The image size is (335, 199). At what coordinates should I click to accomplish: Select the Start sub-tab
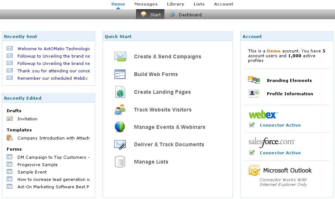(150, 14)
